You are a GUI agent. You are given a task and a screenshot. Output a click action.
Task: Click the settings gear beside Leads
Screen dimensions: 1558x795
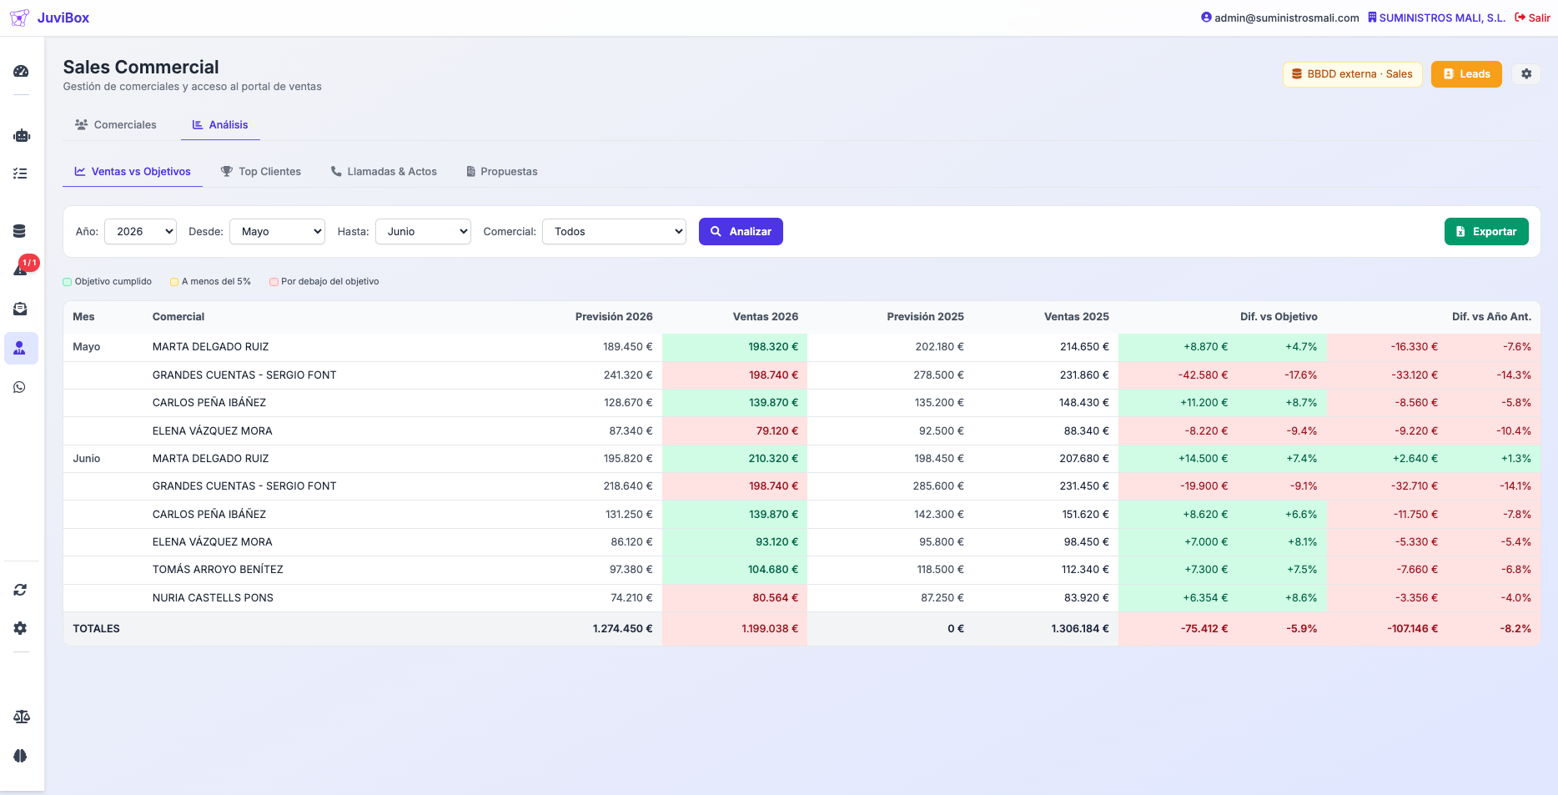pos(1526,74)
